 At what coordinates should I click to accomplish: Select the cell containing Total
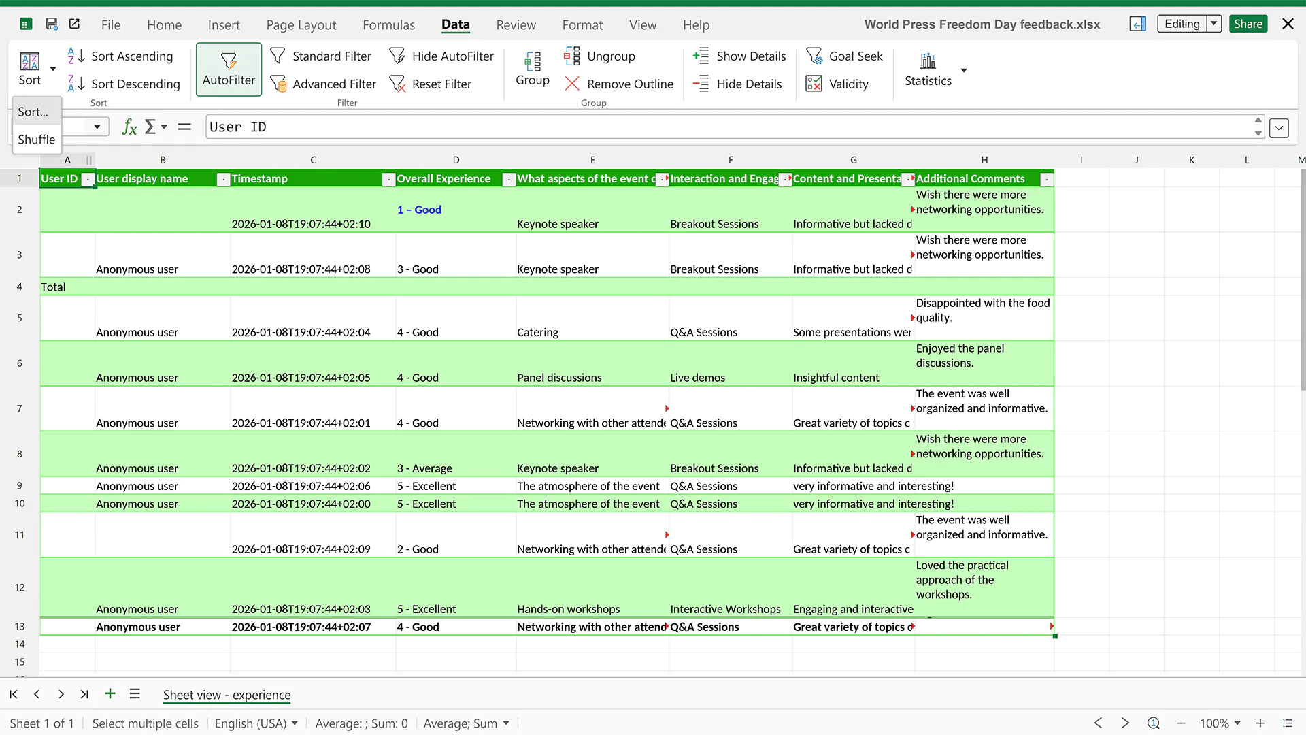pyautogui.click(x=67, y=287)
